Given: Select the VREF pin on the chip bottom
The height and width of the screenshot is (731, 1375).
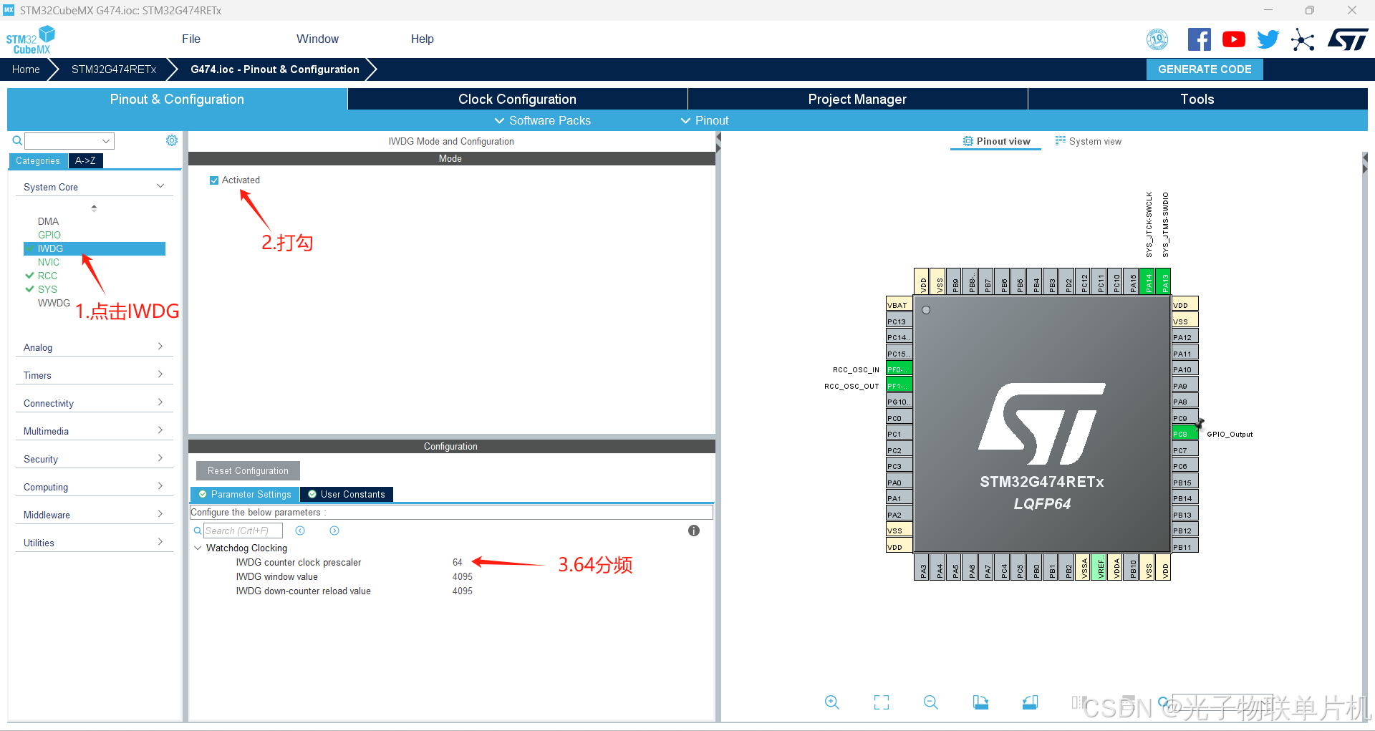Looking at the screenshot, I should (1099, 567).
